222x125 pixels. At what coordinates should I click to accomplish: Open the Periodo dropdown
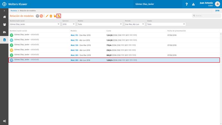coord(135,24)
